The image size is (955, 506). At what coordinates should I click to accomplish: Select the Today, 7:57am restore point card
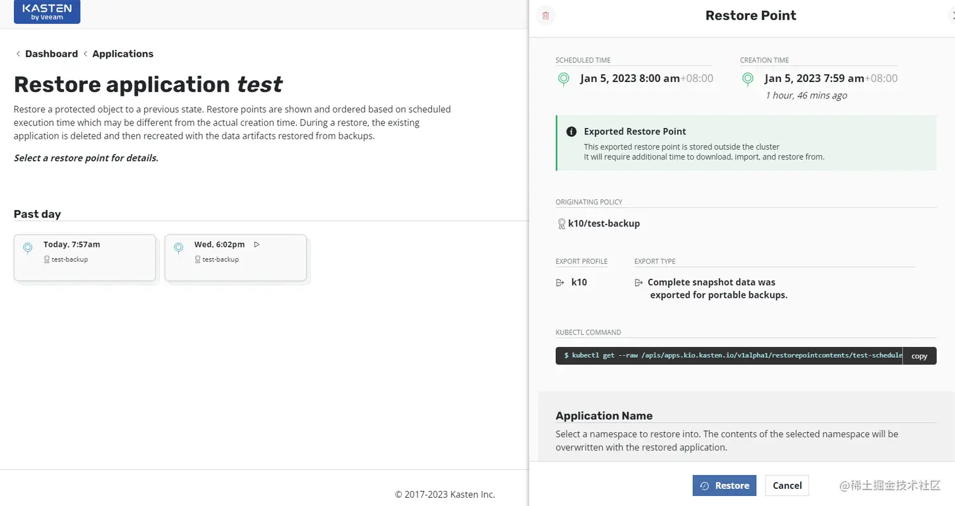(x=85, y=257)
